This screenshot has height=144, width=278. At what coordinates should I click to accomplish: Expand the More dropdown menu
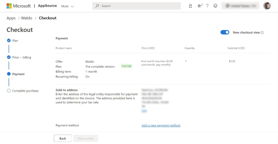67,6
